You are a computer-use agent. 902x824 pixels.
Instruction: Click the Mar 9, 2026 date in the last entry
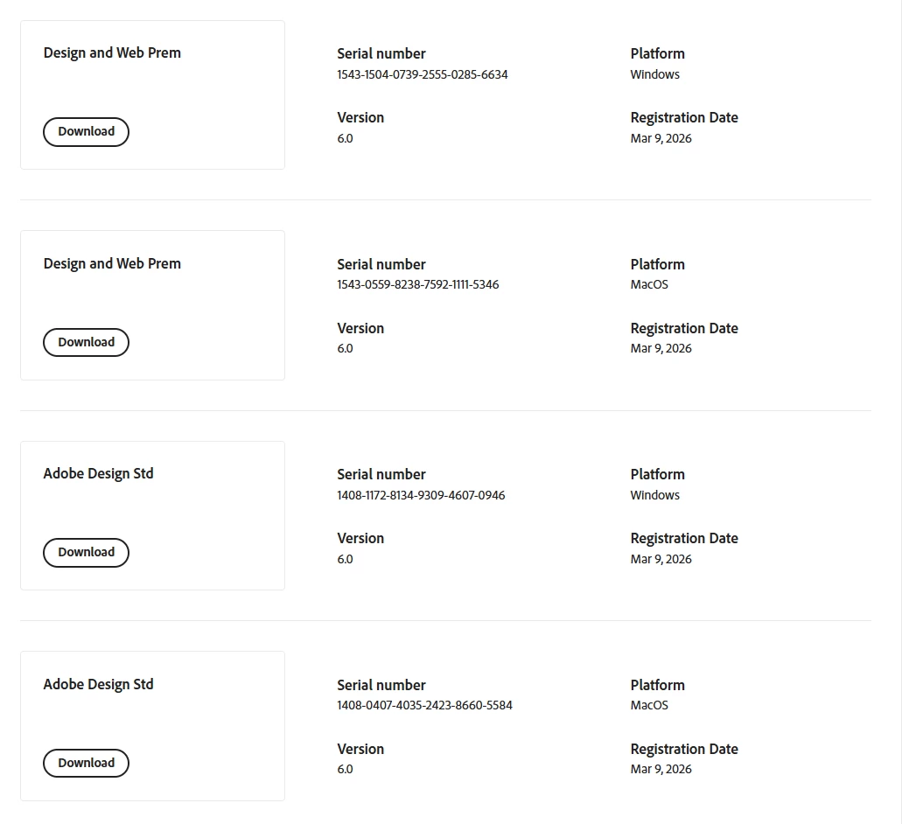[x=661, y=769]
